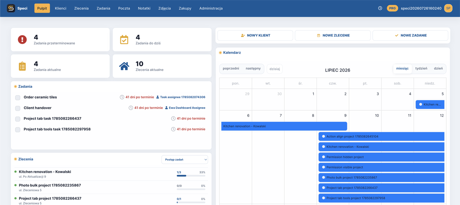Image resolution: width=460 pixels, height=205 pixels.
Task: Click the person icon by Task assignee 1785082074306
Action: [157, 97]
